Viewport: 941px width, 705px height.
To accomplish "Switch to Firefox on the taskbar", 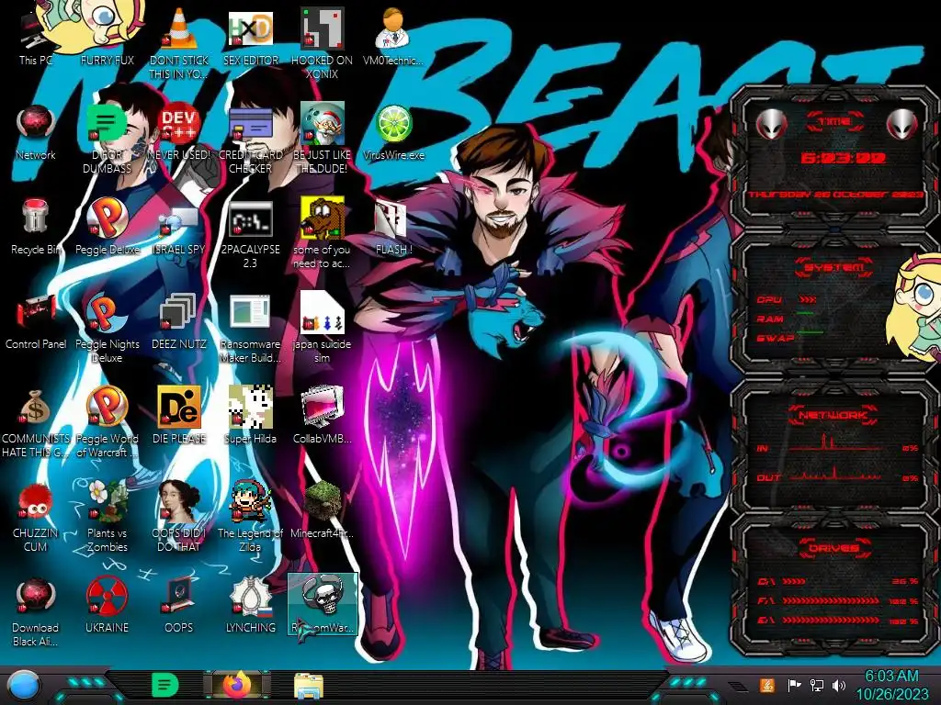I will pos(236,685).
